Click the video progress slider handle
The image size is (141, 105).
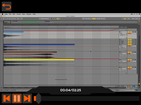point(39,98)
